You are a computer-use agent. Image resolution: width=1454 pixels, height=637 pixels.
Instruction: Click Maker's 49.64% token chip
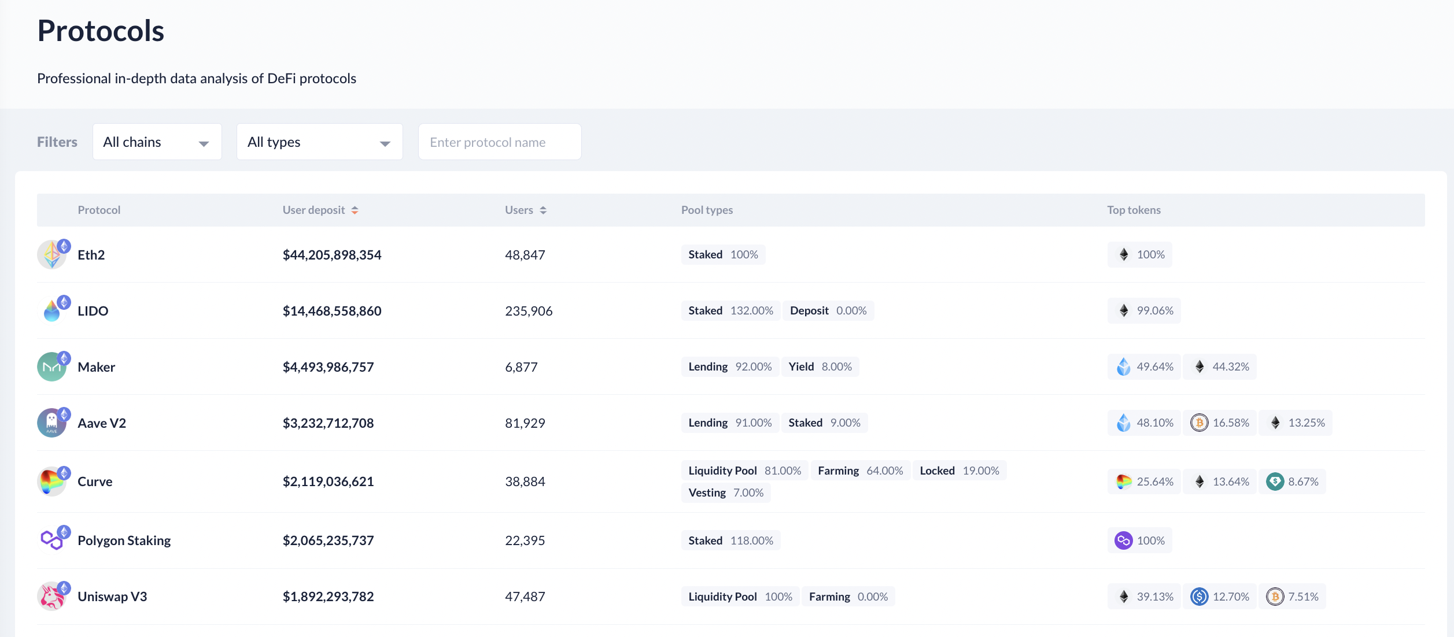[x=1144, y=366]
